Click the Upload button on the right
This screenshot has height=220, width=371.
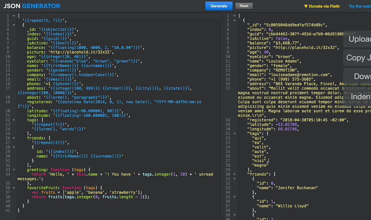[357, 39]
